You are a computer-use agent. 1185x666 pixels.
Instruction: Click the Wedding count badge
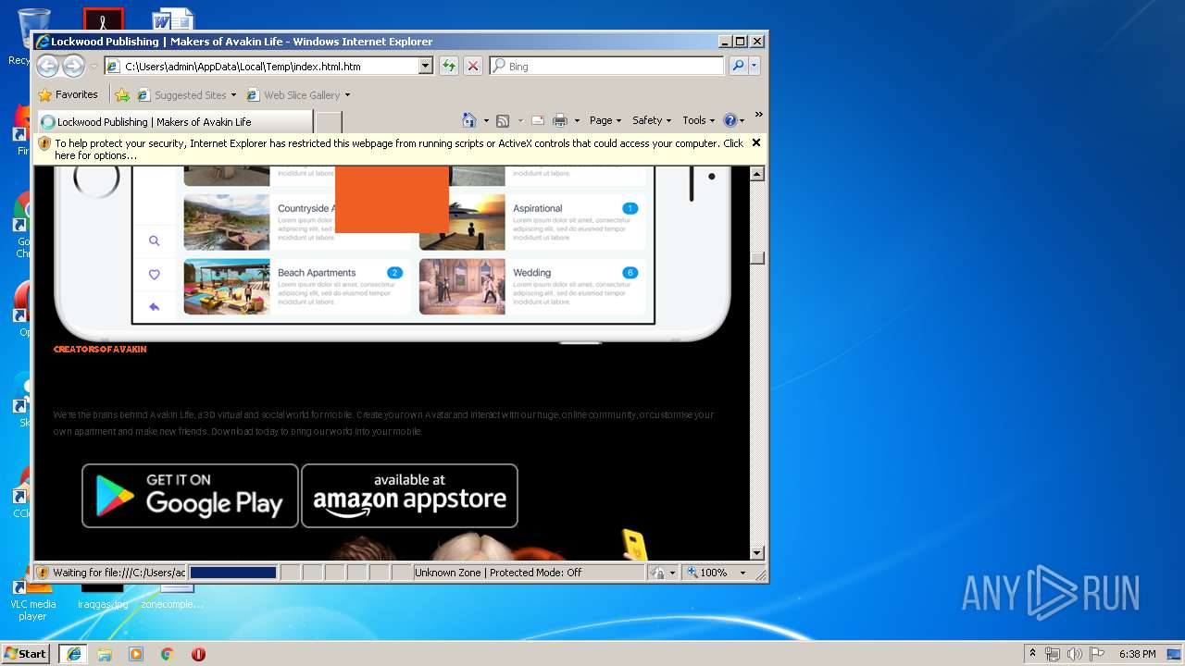(630, 273)
